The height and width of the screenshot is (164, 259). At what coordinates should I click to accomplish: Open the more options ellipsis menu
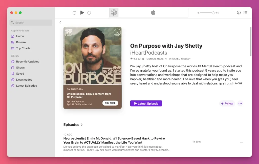pyautogui.click(x=240, y=103)
